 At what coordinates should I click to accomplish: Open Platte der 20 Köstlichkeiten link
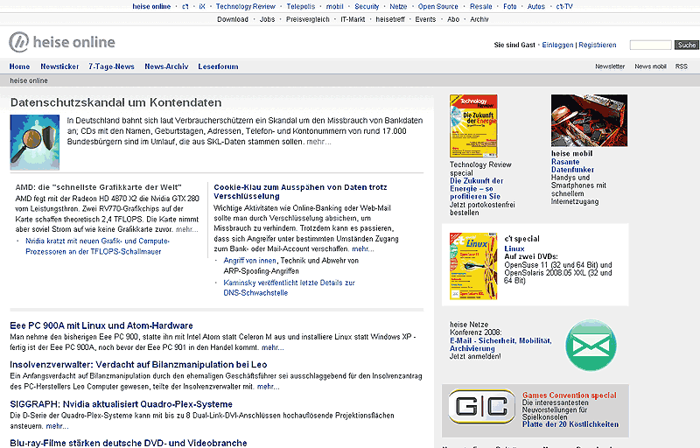pos(570,424)
